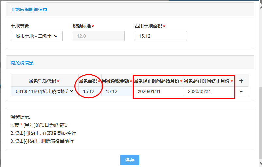Delete the current row with minus button
The width and height of the screenshot is (262, 167).
point(241,91)
